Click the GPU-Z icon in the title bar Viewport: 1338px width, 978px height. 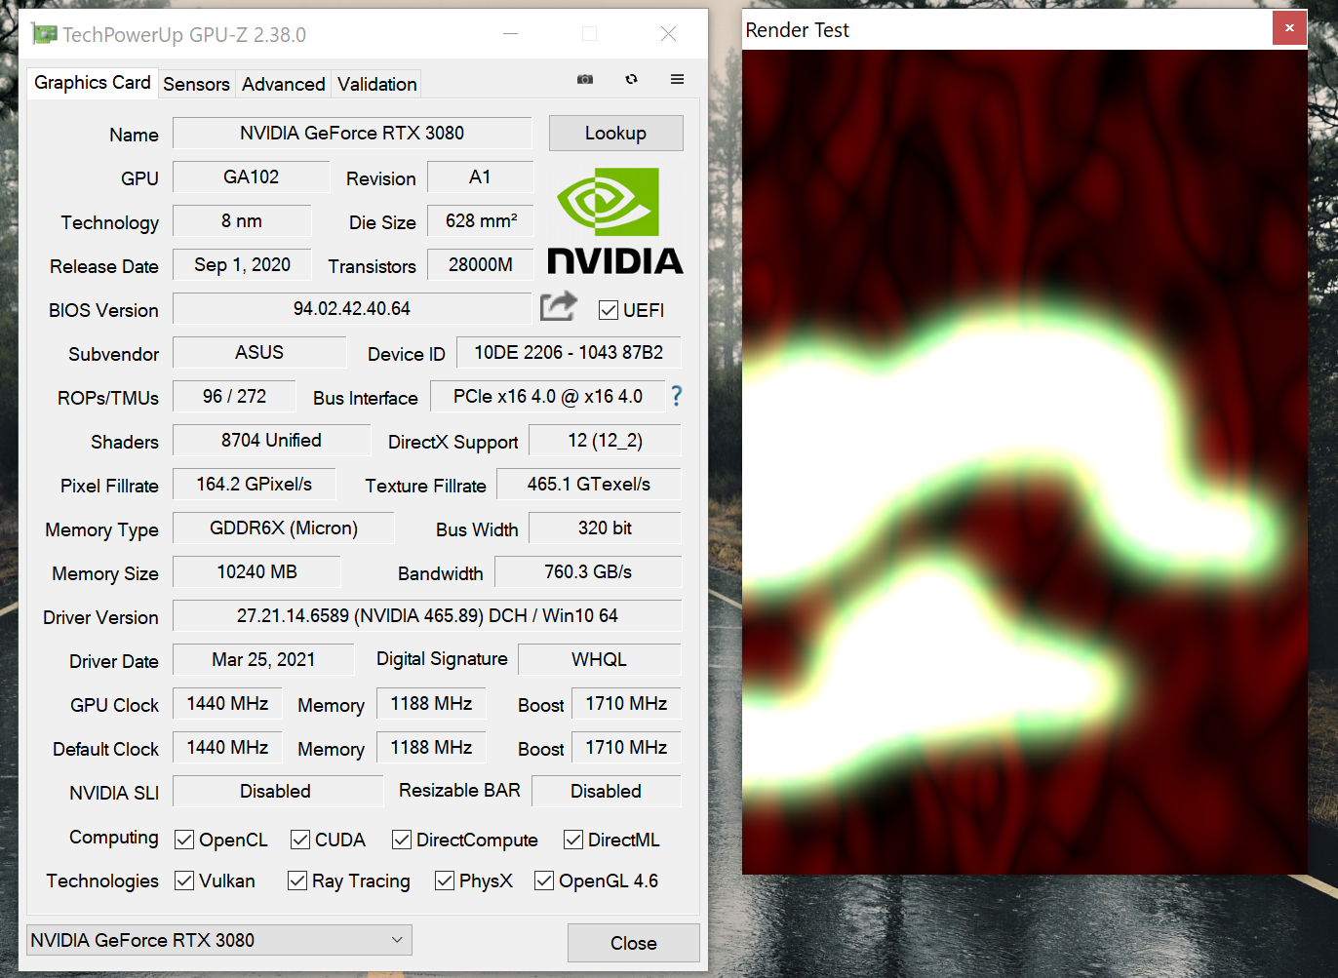point(43,32)
